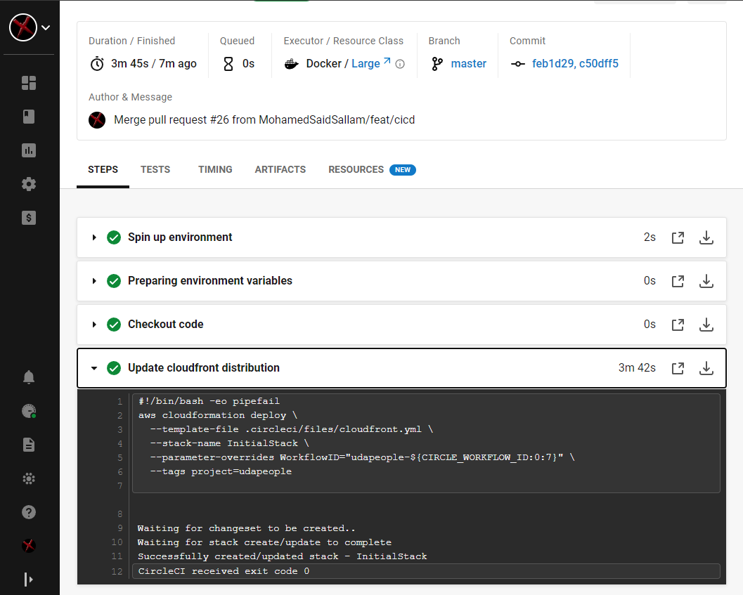The image size is (743, 595).
Task: Open Preparing environment variables output externally
Action: pyautogui.click(x=678, y=281)
